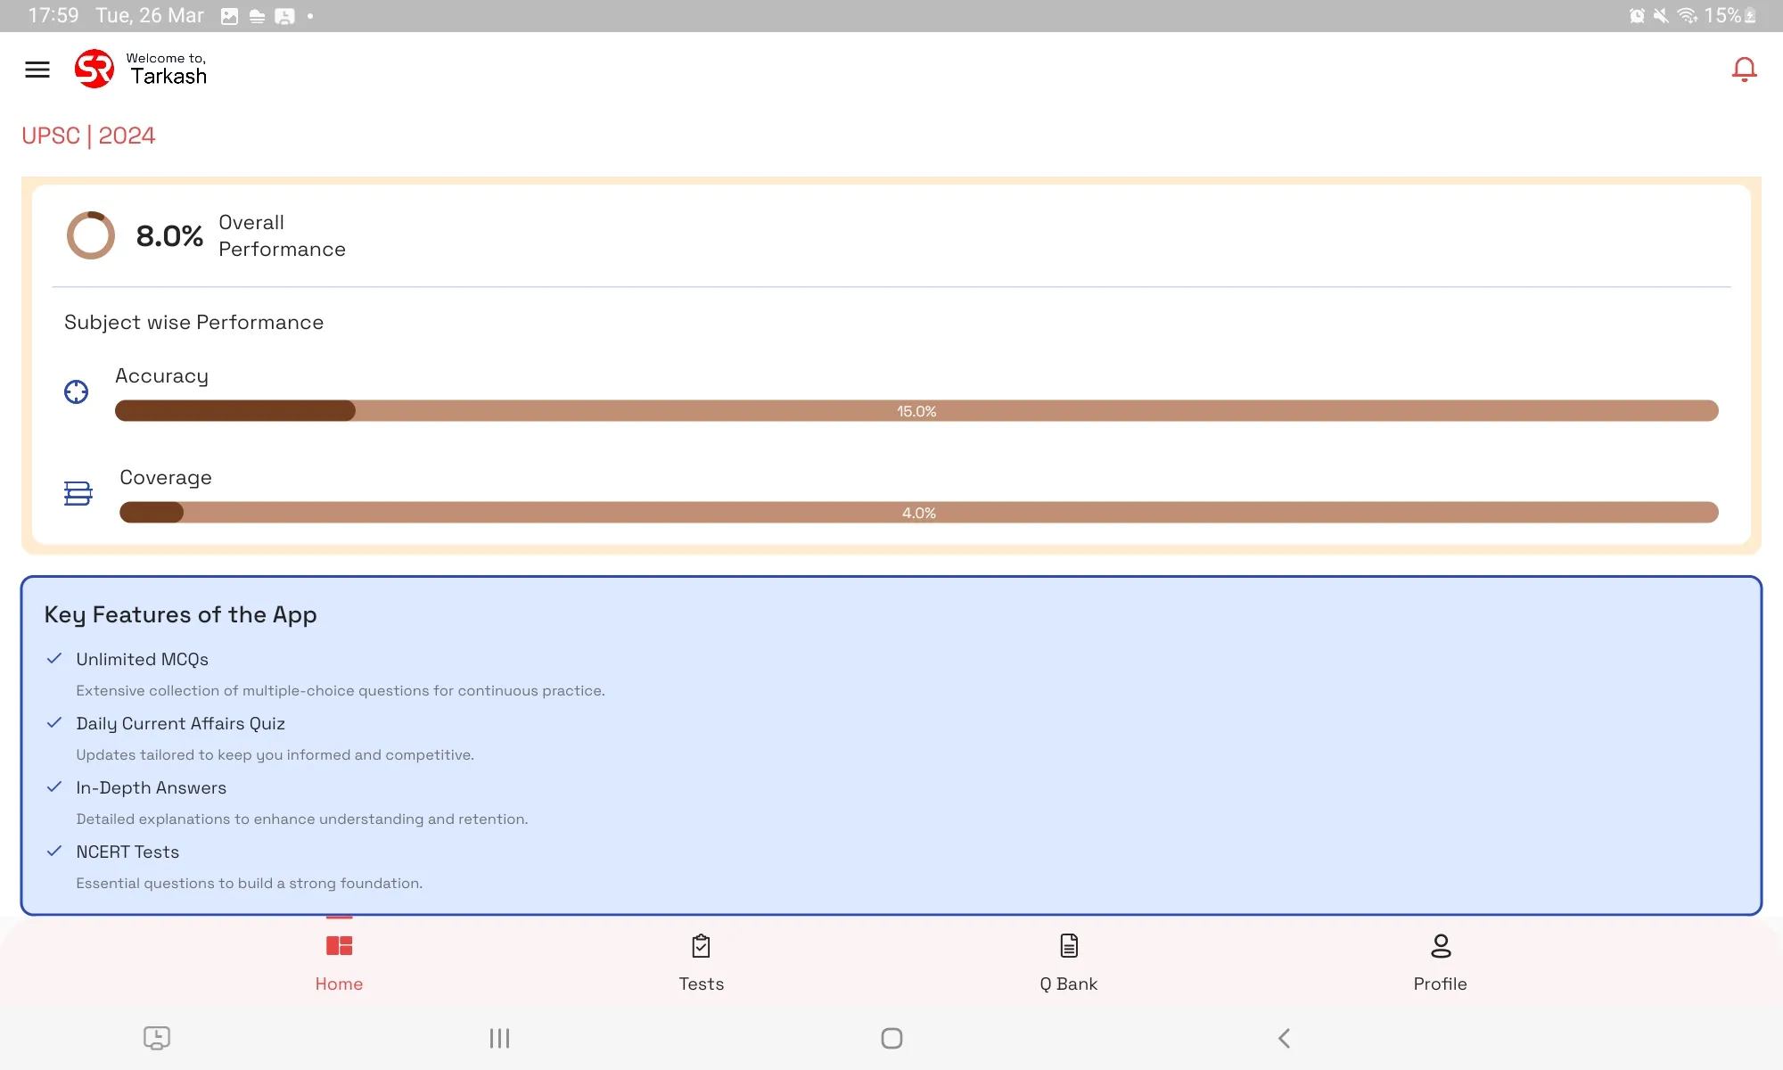
Task: Open the Profile section
Action: [1440, 963]
